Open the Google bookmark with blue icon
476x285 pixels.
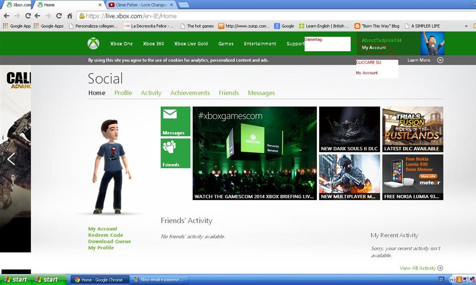pyautogui.click(x=284, y=26)
